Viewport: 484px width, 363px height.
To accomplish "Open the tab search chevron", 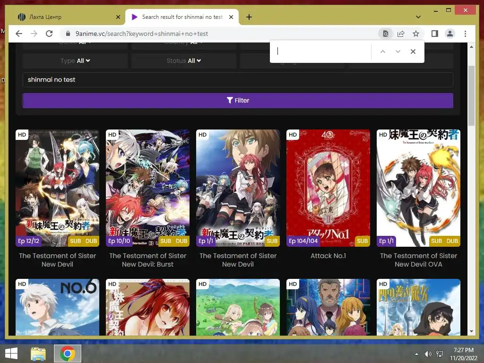I will coord(418,17).
